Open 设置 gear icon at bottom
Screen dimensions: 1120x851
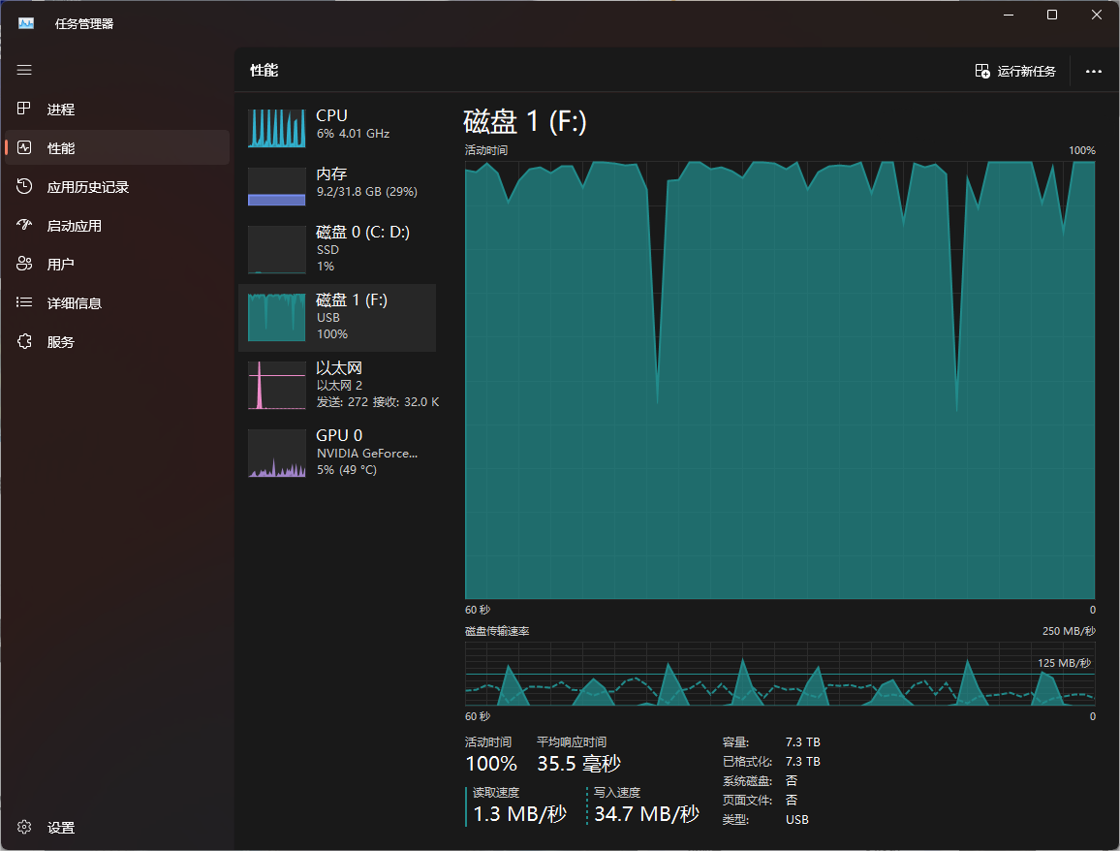25,828
